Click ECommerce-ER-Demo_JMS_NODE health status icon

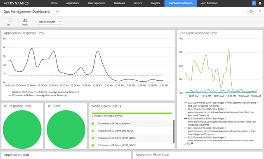tap(93, 131)
